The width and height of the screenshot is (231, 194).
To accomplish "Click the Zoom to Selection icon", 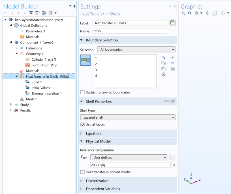I will coord(163,74).
